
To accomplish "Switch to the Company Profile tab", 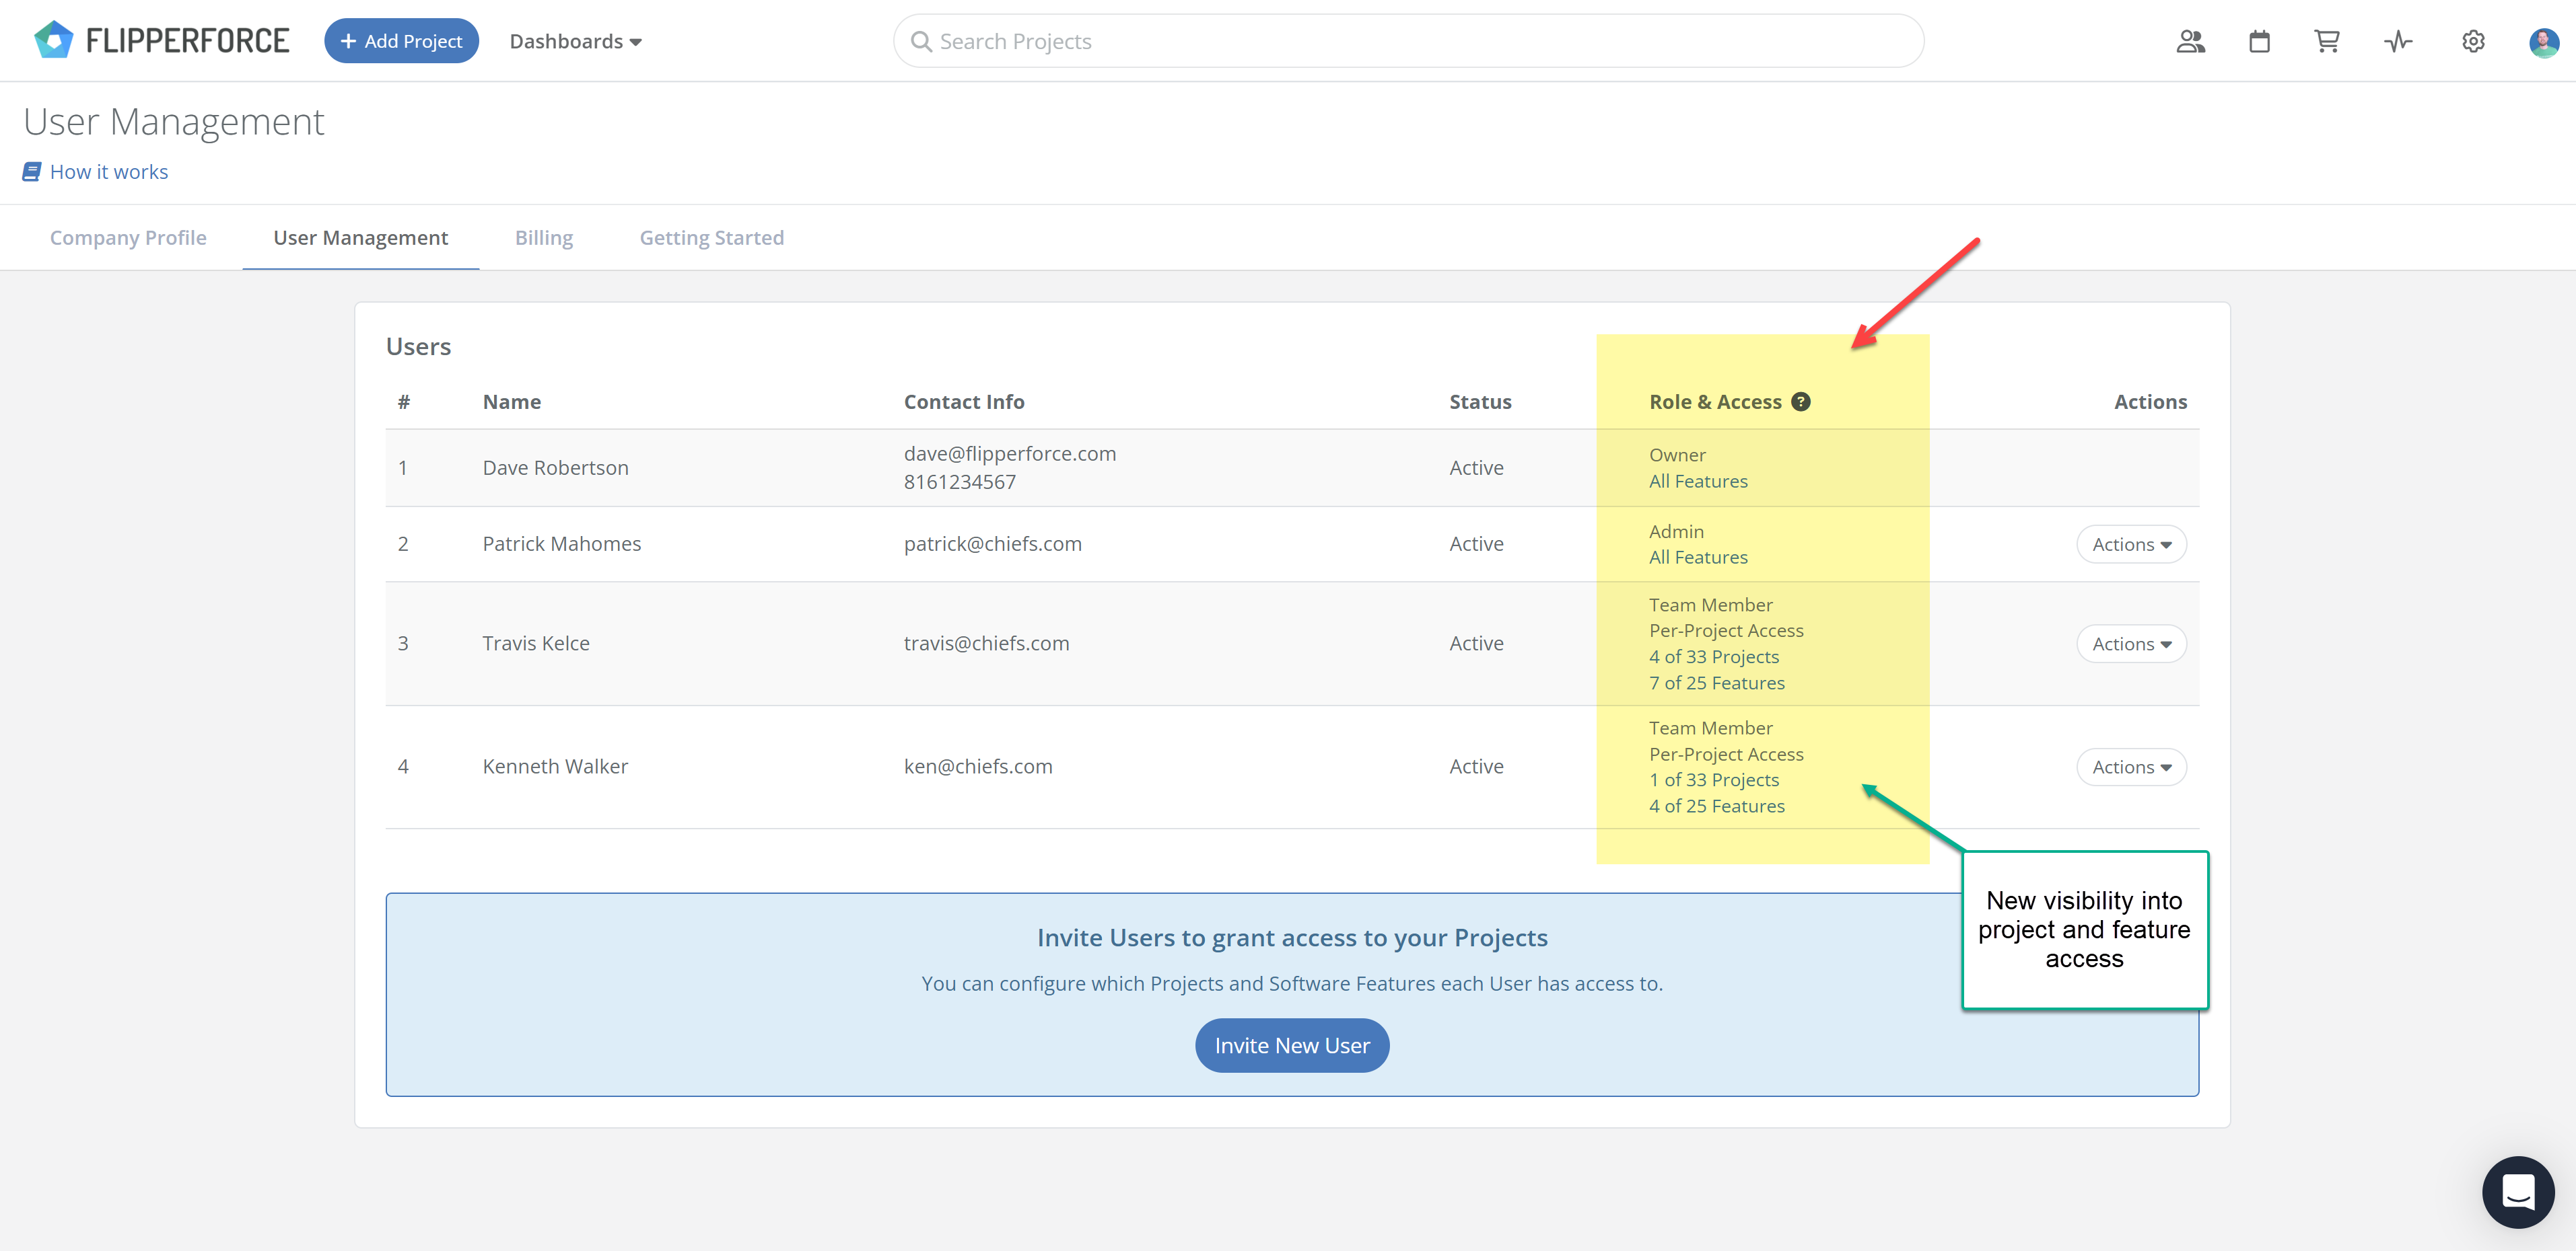I will (x=128, y=238).
